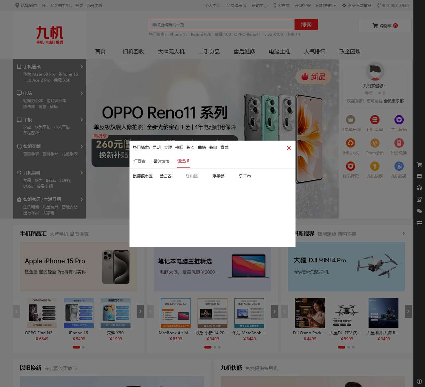Expand the 平板 category arrow
The width and height of the screenshot is (425, 387).
[82, 120]
